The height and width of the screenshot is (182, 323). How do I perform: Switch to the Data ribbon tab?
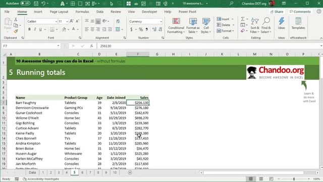[x=100, y=12]
